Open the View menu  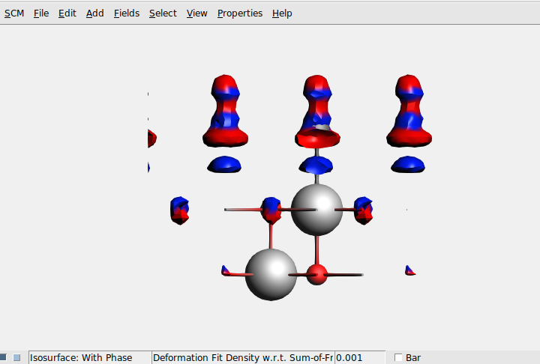coord(197,13)
